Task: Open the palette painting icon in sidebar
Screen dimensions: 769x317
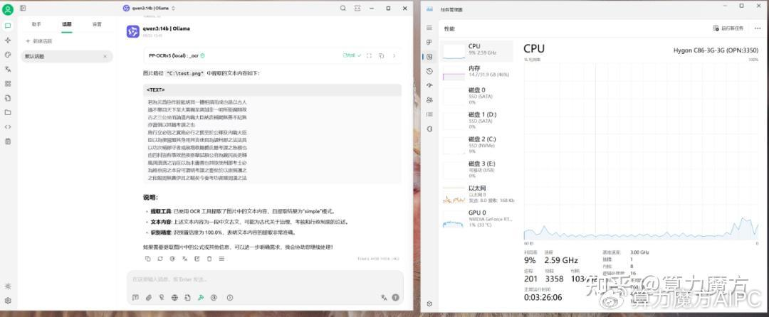Action: (8, 55)
